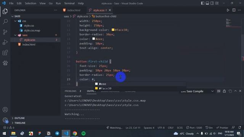Open Run and Debug view

5,42
